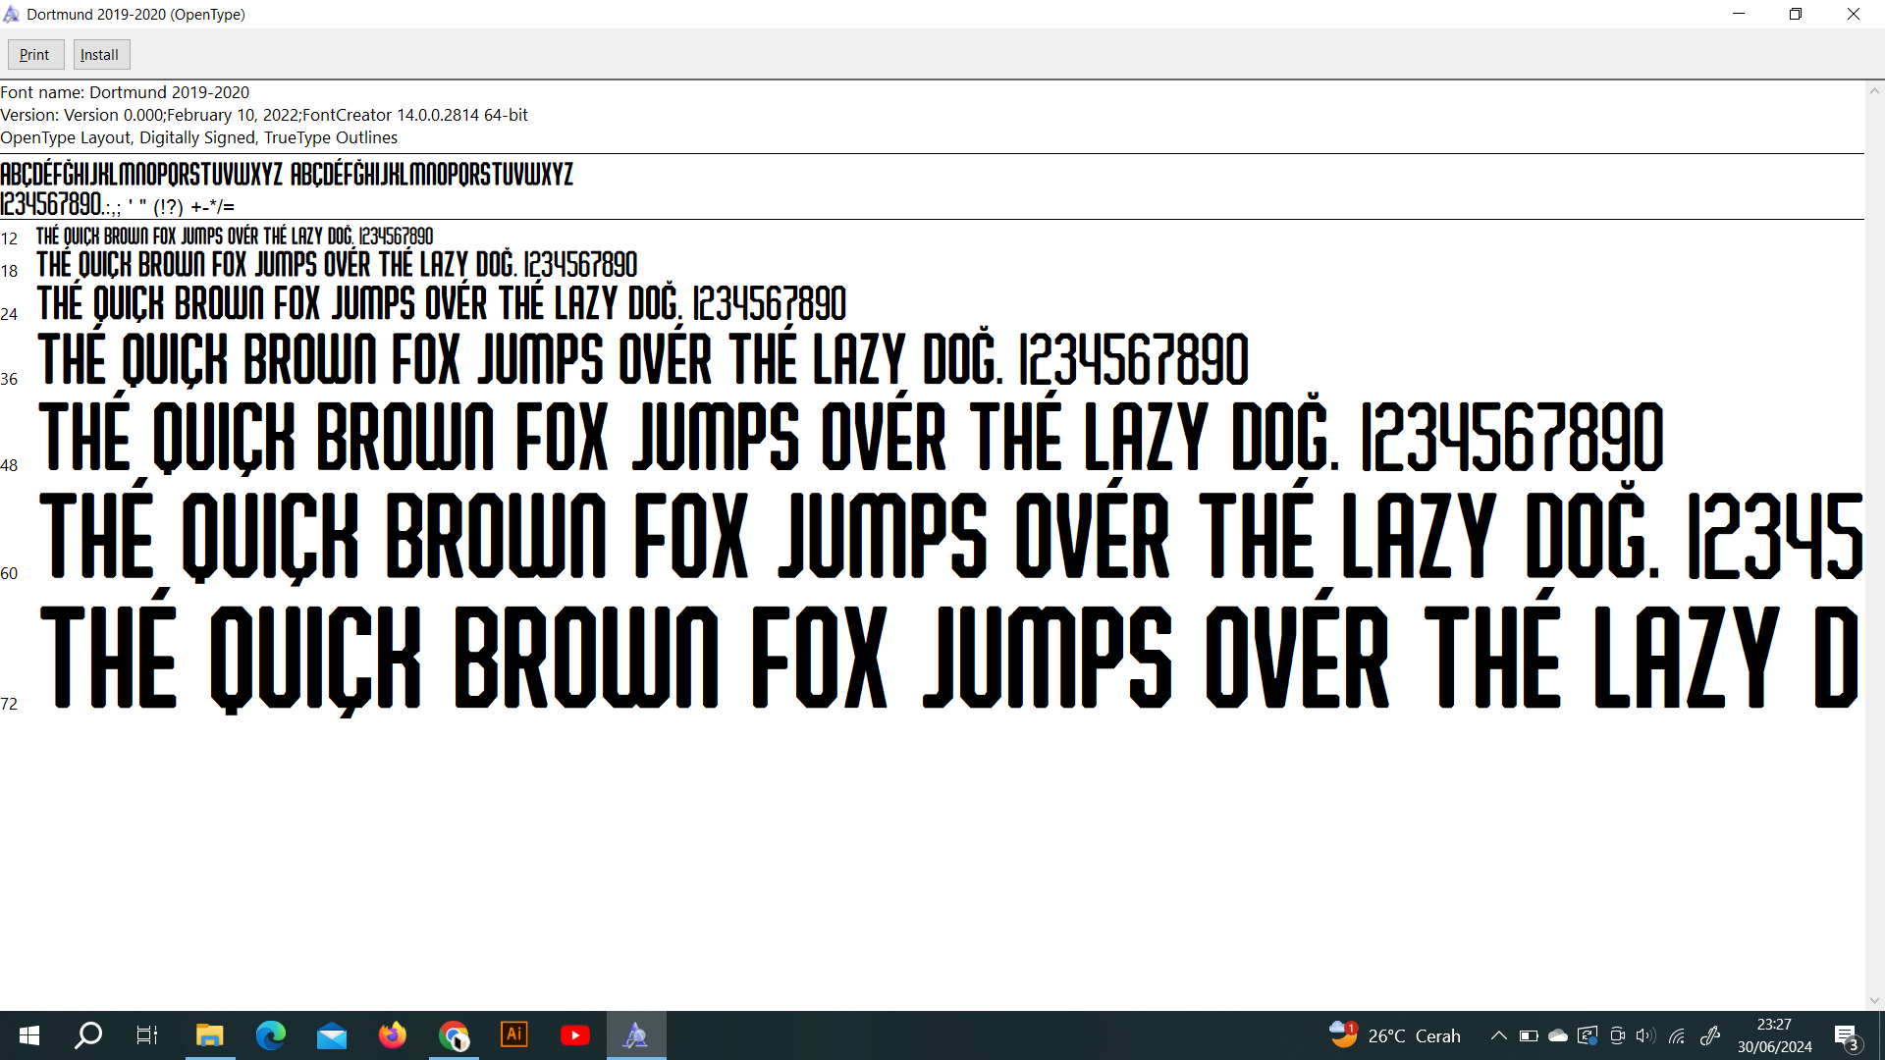Open Adobe Illustrator from taskbar
Image resolution: width=1885 pixels, height=1060 pixels.
(x=514, y=1035)
